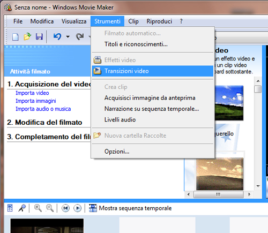Click the Save project floppy icon
Viewport: 268px width, 233px height.
coord(39,36)
